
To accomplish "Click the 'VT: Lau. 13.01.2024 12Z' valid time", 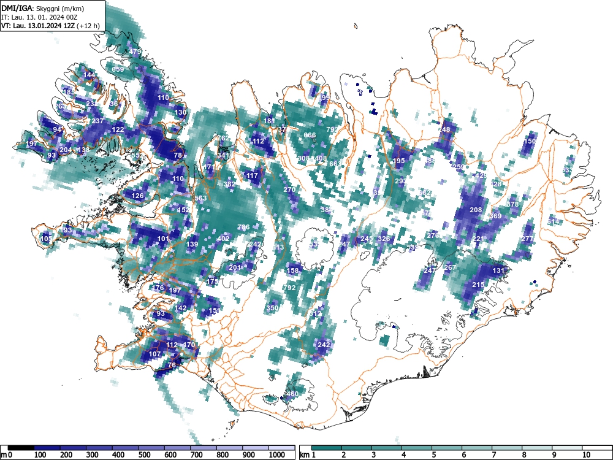I will (38, 26).
